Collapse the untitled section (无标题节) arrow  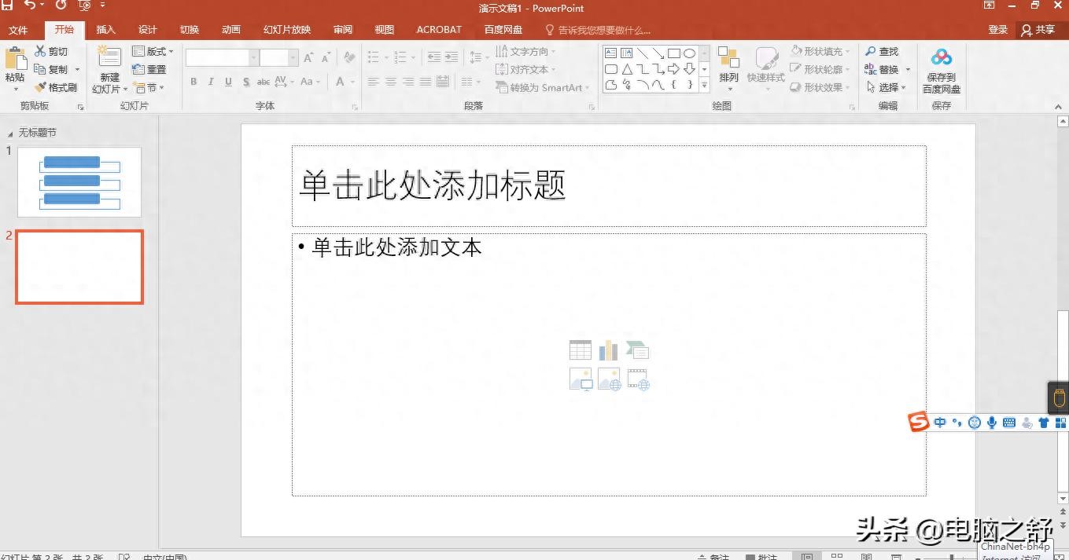pos(10,134)
